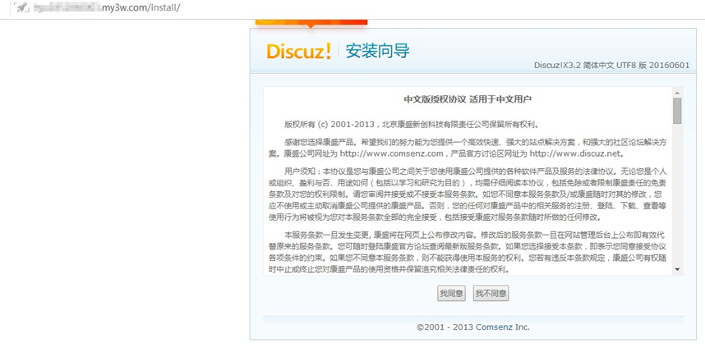Click the 我同意 agree button
Image resolution: width=705 pixels, height=361 pixels.
click(451, 294)
